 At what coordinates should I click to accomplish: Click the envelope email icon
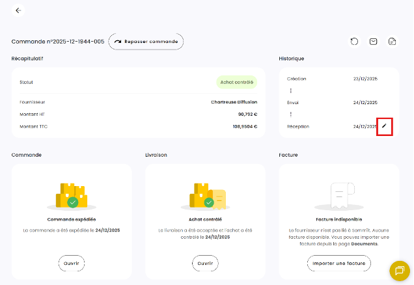pos(373,42)
